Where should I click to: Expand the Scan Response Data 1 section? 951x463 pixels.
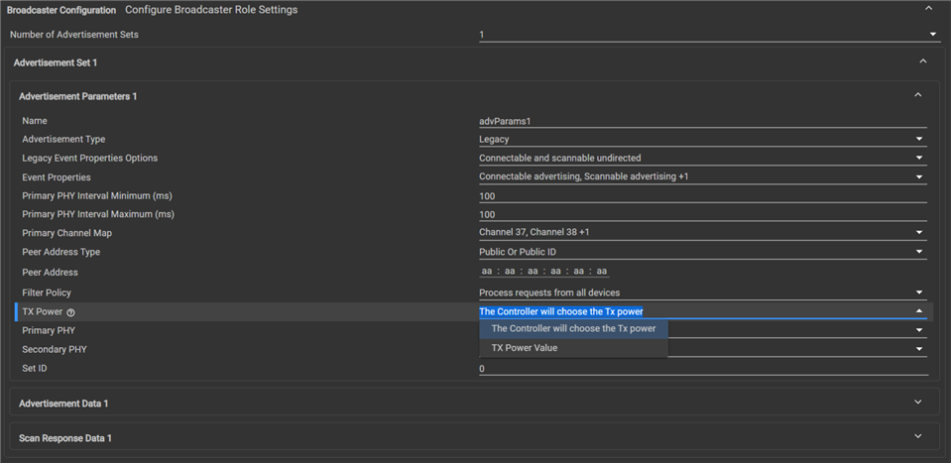click(918, 435)
